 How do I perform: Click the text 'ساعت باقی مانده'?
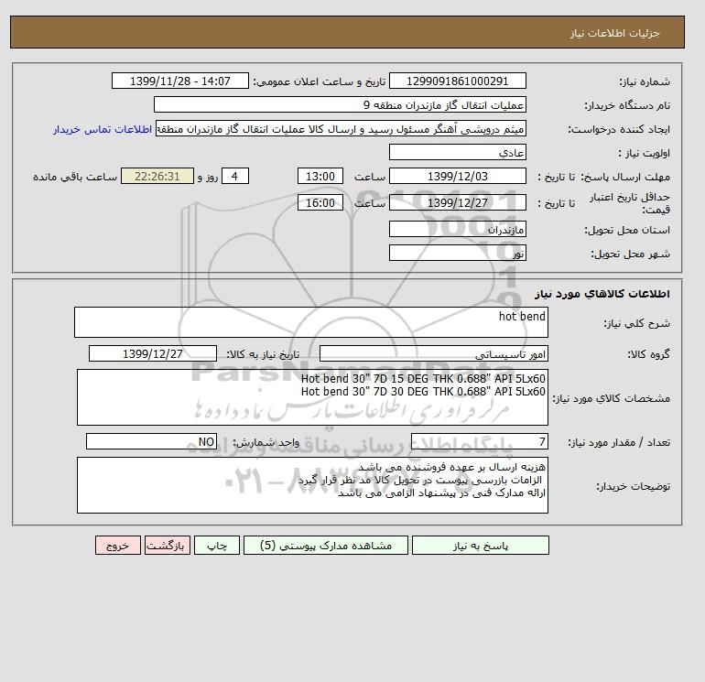75,177
